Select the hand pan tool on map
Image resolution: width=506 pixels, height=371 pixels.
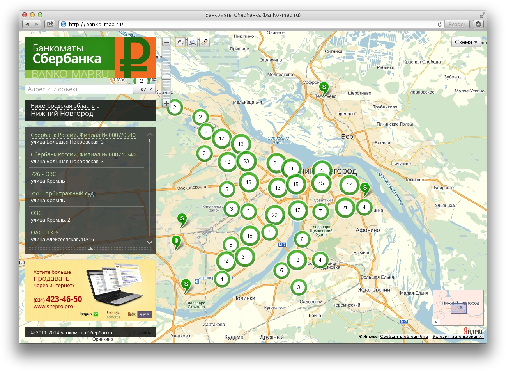(180, 42)
